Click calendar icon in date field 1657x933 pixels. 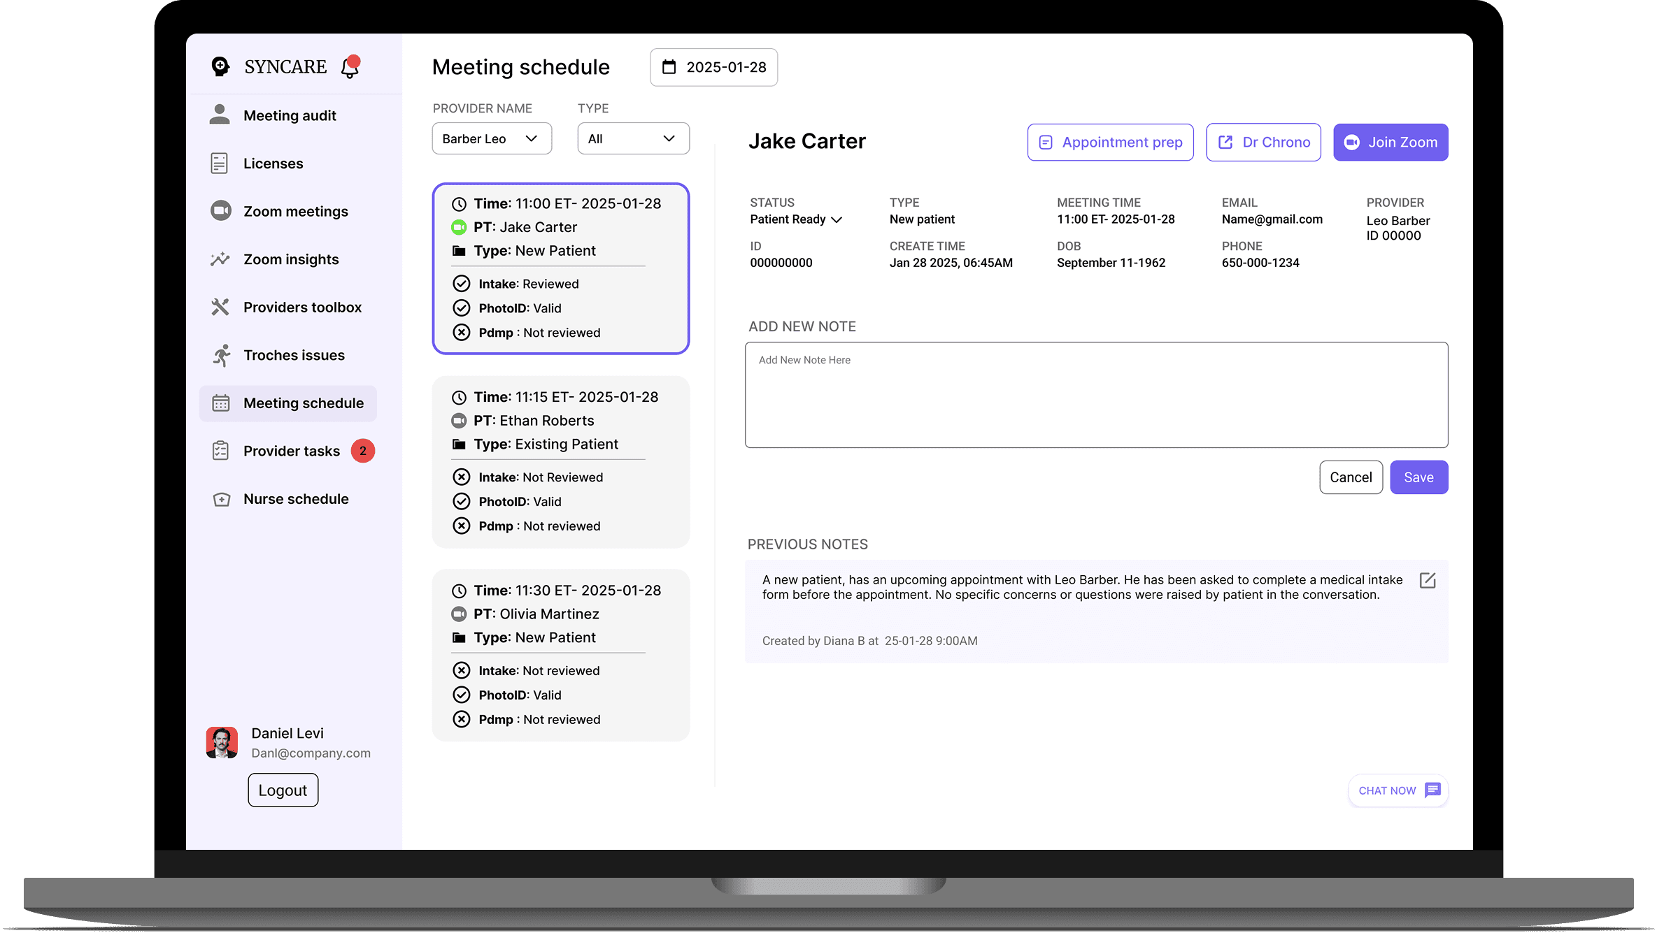(x=669, y=67)
